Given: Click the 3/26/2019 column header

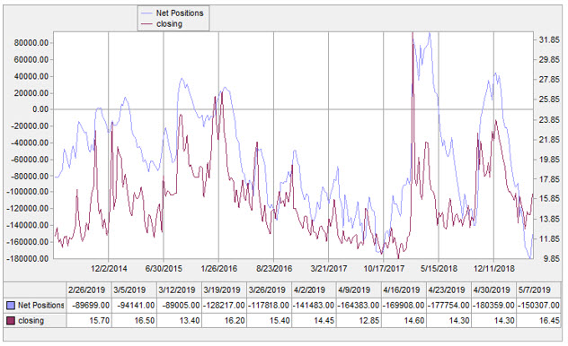Looking at the screenshot, I should pos(269,290).
